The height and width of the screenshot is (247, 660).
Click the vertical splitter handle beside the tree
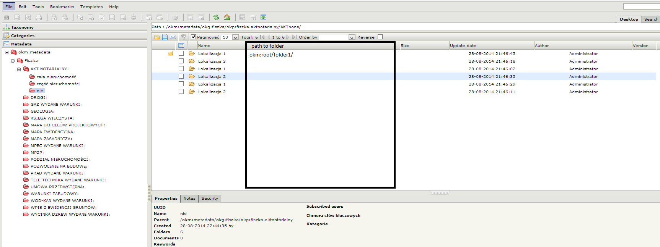click(x=149, y=193)
